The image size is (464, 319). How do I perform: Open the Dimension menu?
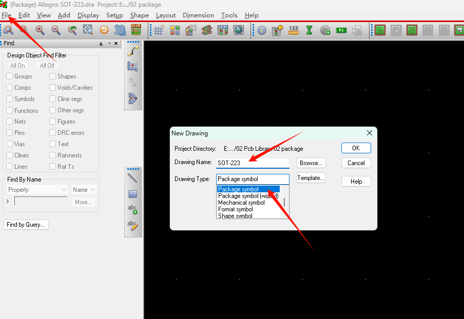pos(198,15)
